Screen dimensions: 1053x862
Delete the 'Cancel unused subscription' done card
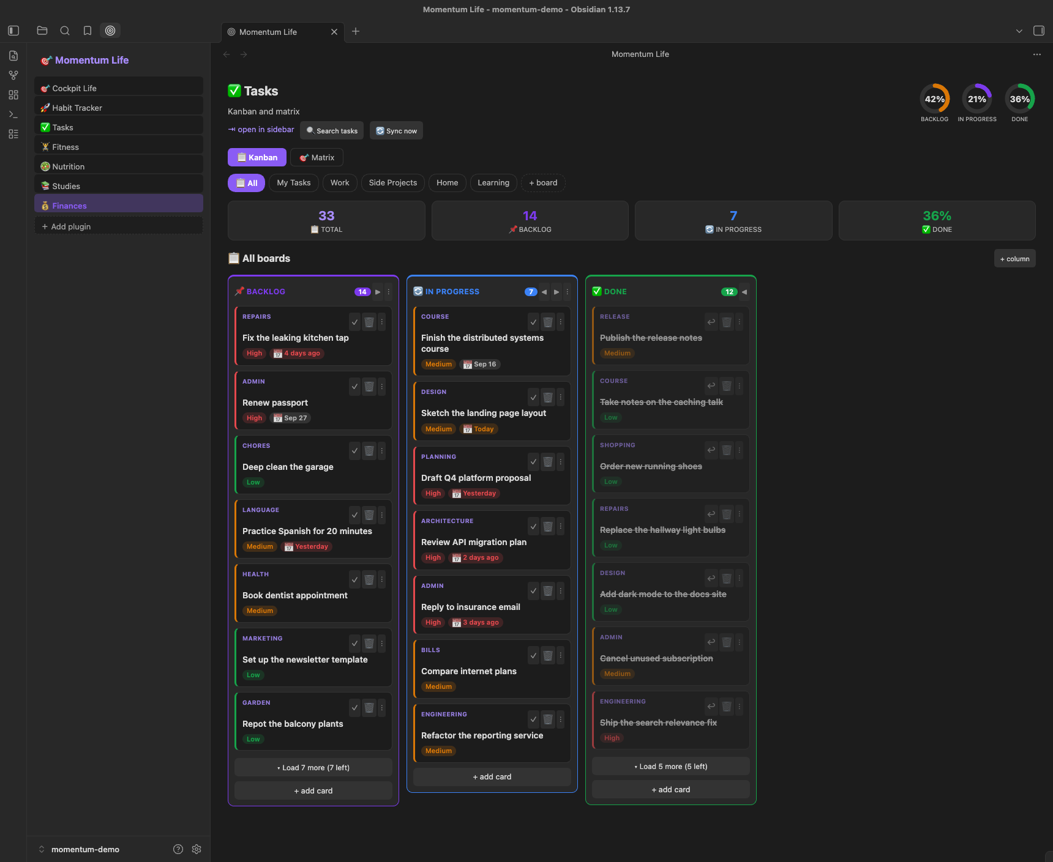(x=727, y=642)
